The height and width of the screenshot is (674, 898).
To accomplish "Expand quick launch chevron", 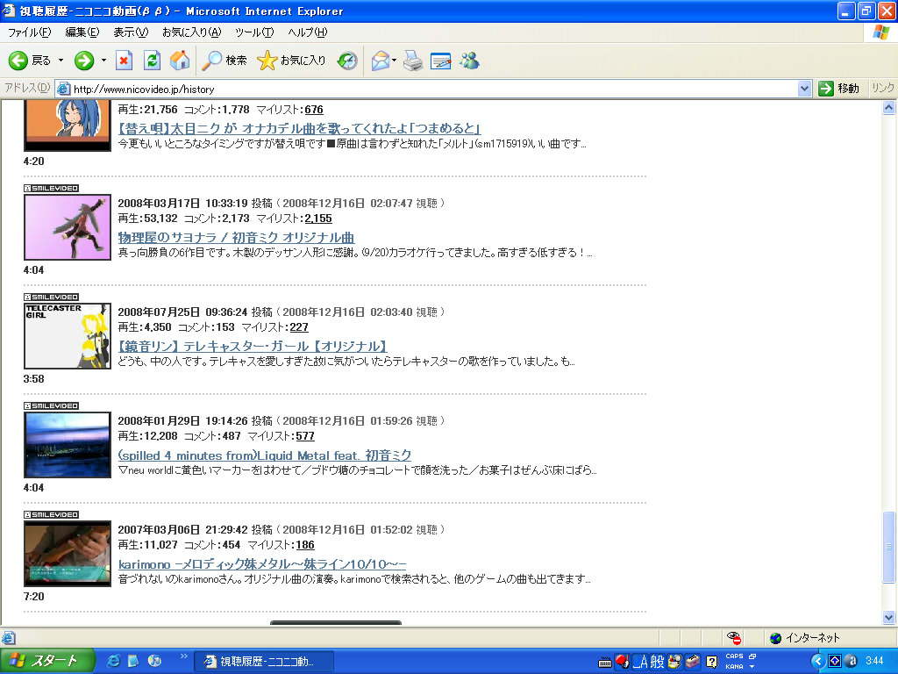I will (184, 656).
